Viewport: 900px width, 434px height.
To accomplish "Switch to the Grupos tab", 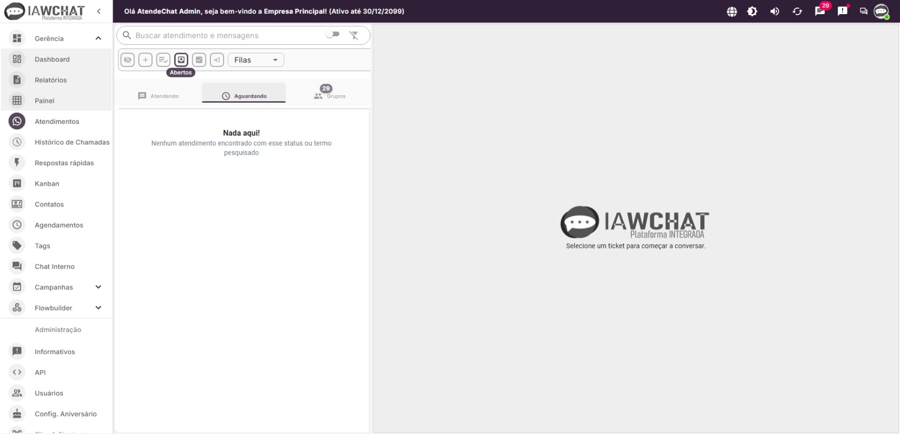I will (330, 96).
